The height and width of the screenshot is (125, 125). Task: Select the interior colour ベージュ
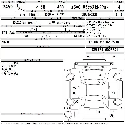click(x=46, y=36)
